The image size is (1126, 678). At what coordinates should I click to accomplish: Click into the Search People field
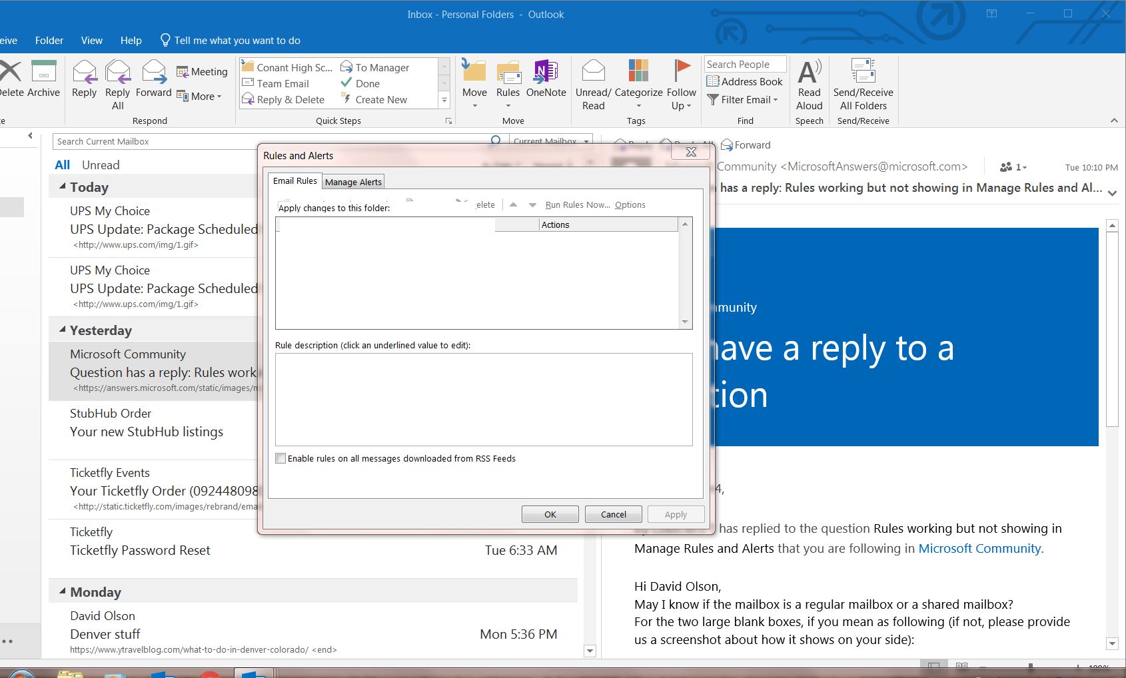tap(745, 64)
